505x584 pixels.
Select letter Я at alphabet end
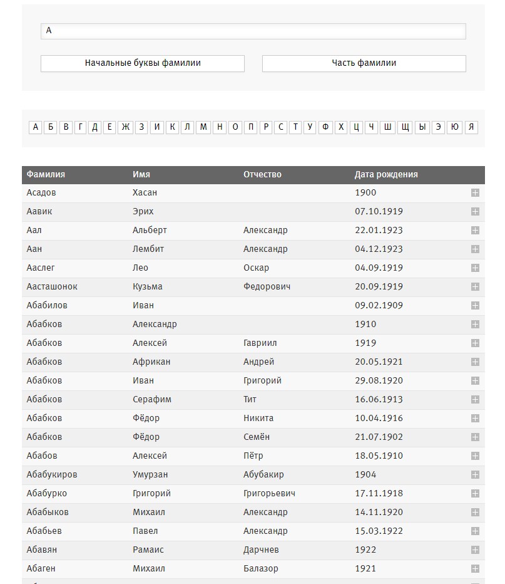point(471,127)
